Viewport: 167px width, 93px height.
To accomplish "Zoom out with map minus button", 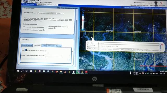I will (83, 30).
